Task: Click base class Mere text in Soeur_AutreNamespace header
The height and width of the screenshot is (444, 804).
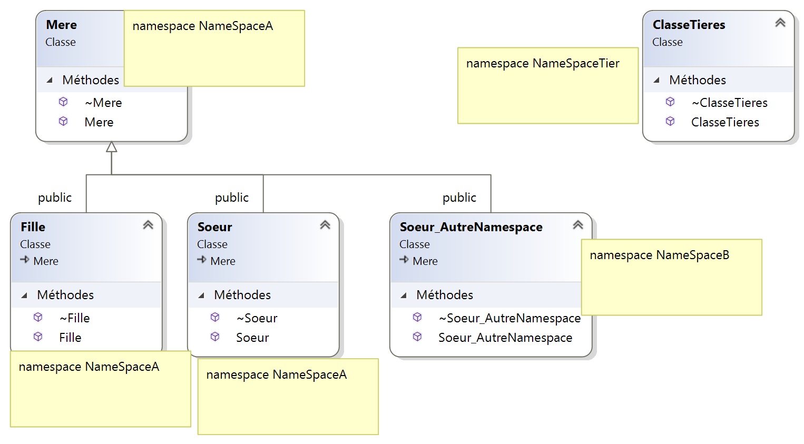Action: [x=425, y=261]
